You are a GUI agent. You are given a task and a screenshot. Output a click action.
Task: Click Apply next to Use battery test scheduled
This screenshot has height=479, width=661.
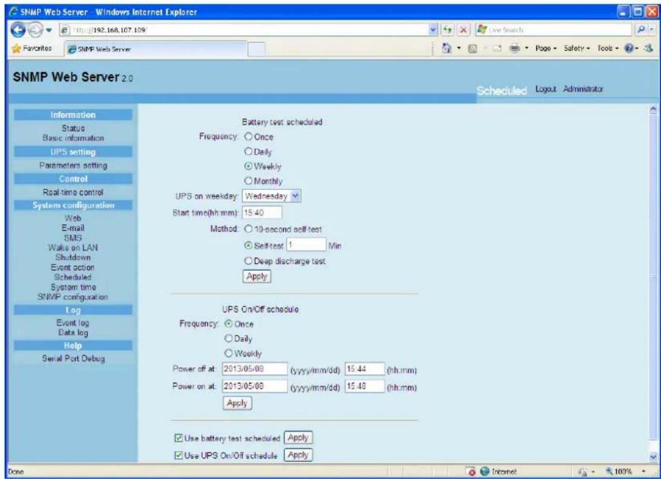pos(299,438)
